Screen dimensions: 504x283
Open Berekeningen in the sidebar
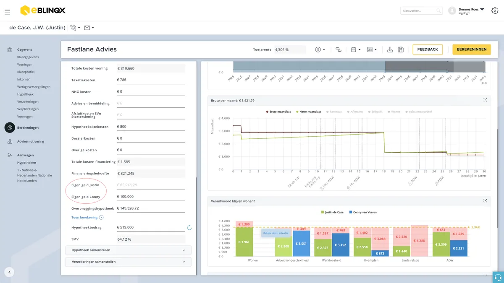click(x=28, y=128)
